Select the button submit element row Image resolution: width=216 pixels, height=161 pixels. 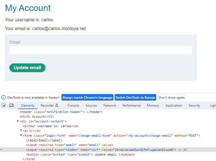coord(80,154)
